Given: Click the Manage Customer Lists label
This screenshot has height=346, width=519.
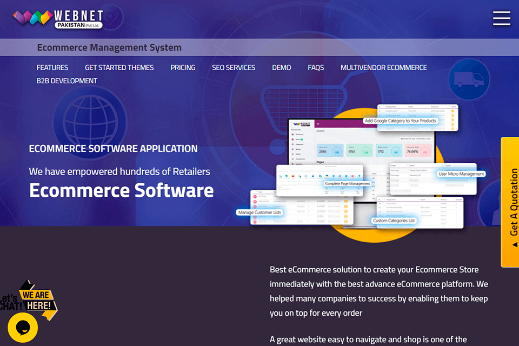Looking at the screenshot, I should coord(259,212).
